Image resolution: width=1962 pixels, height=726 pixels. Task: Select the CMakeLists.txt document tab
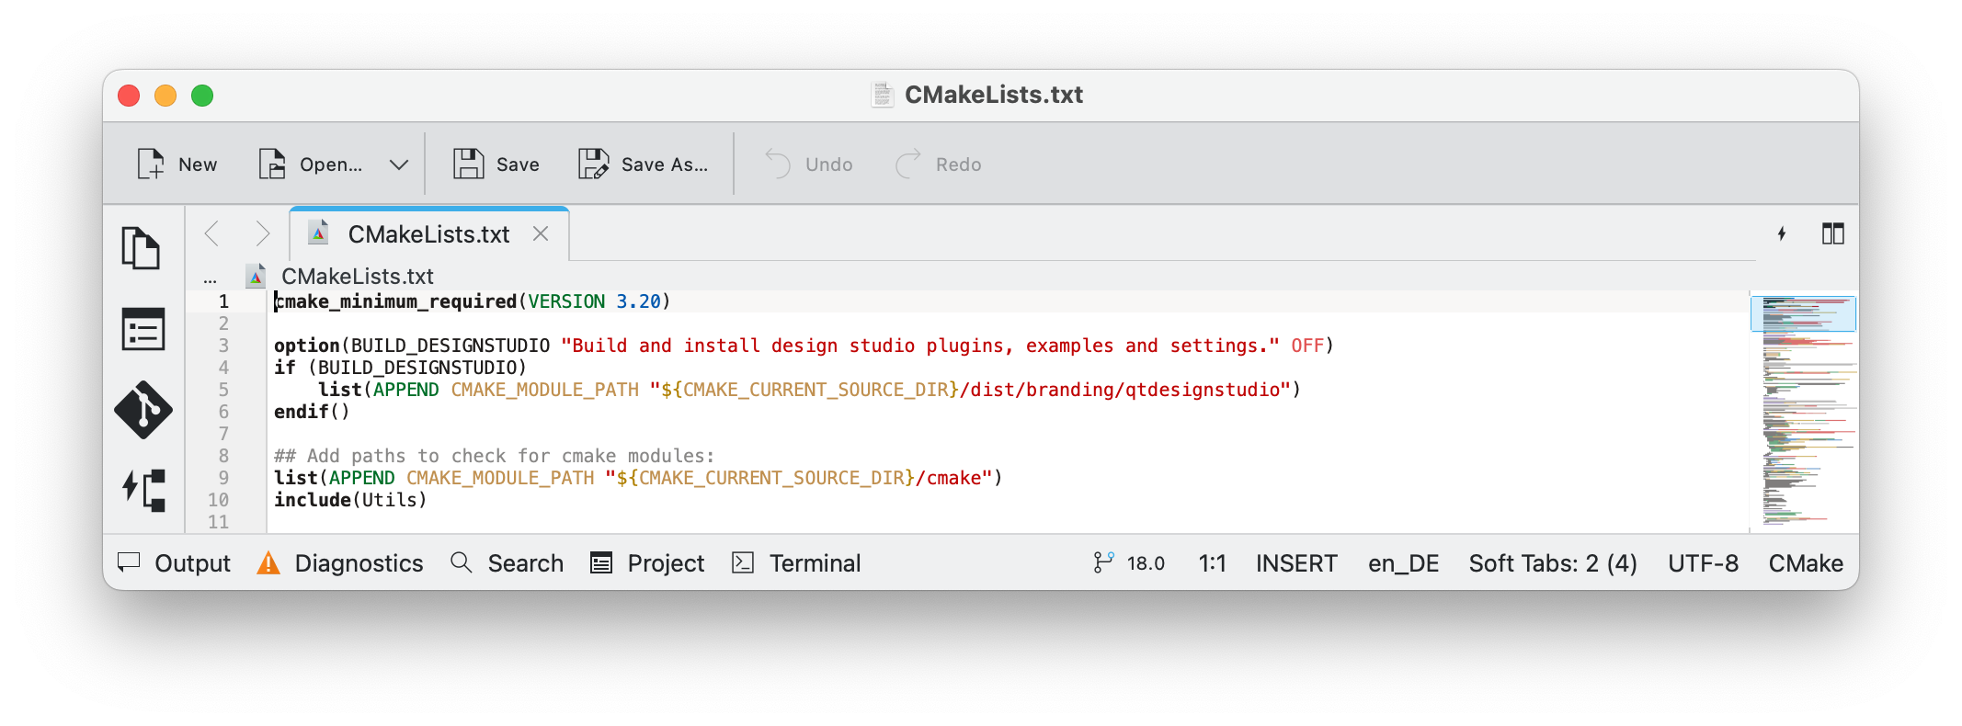tap(428, 235)
